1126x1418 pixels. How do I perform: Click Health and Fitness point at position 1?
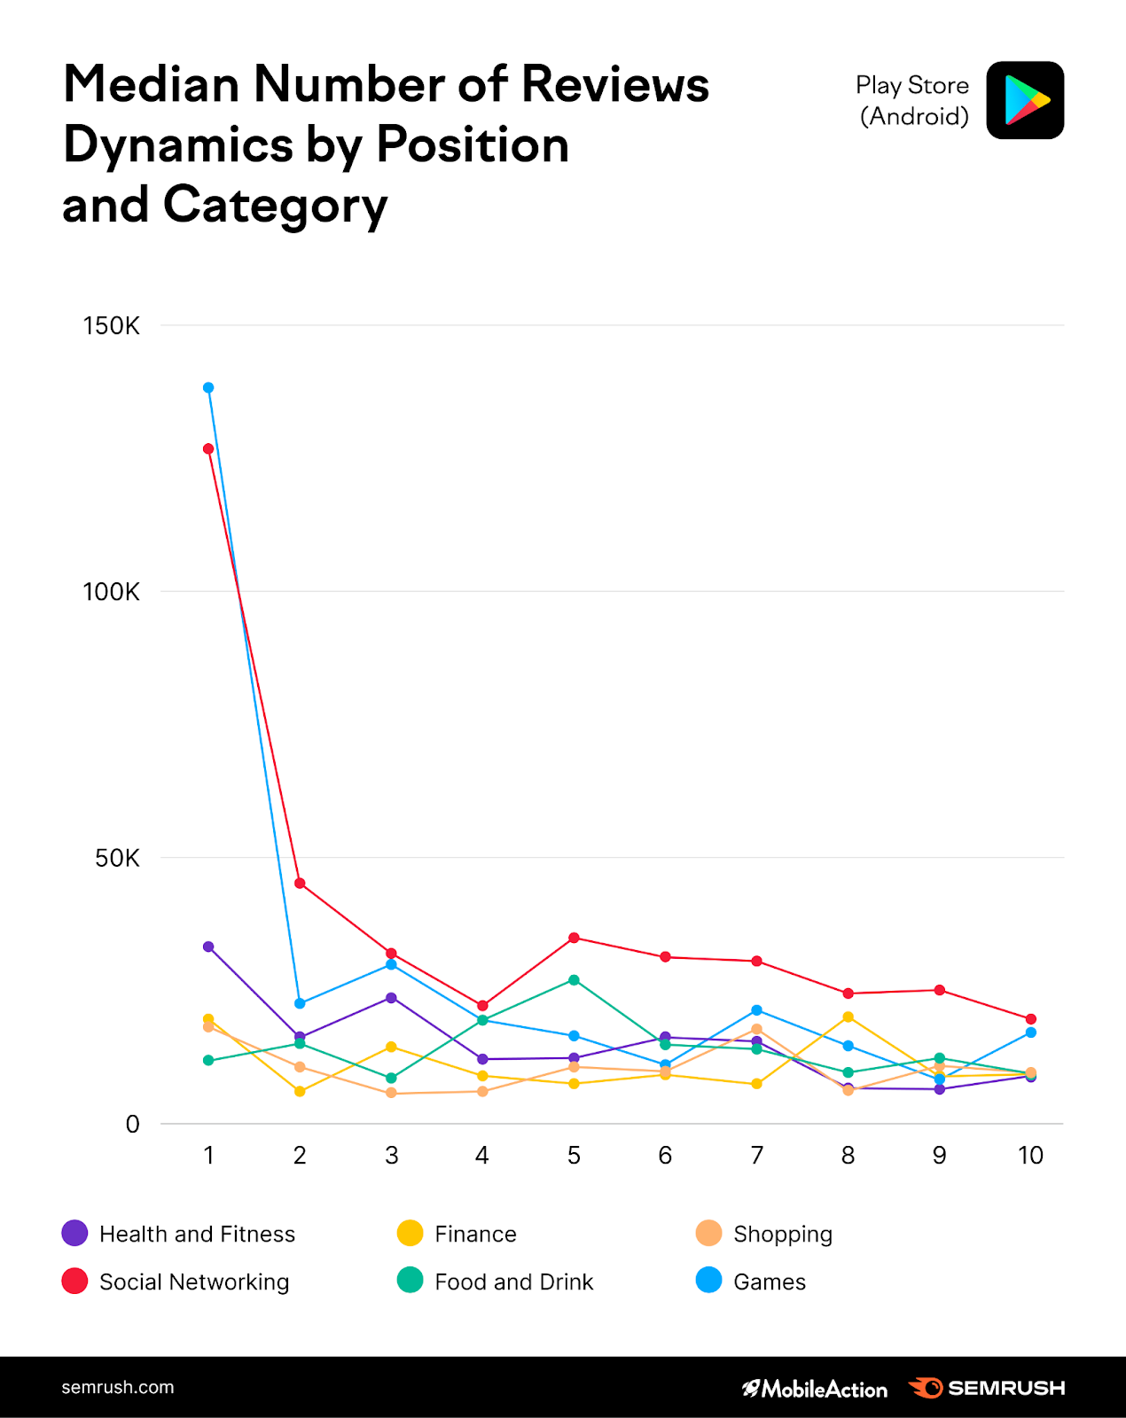point(208,947)
